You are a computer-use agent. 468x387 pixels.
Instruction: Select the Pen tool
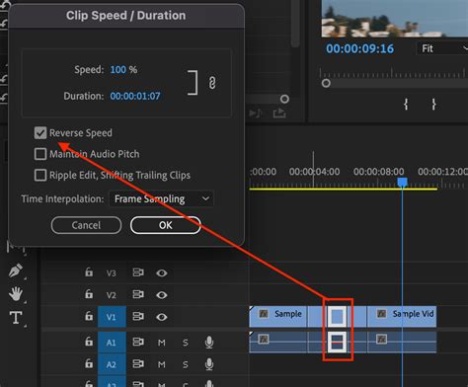(16, 271)
